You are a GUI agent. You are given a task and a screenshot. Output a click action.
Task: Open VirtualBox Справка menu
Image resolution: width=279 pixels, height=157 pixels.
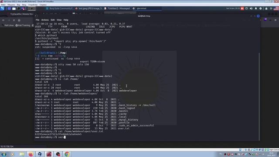click(x=43, y=5)
